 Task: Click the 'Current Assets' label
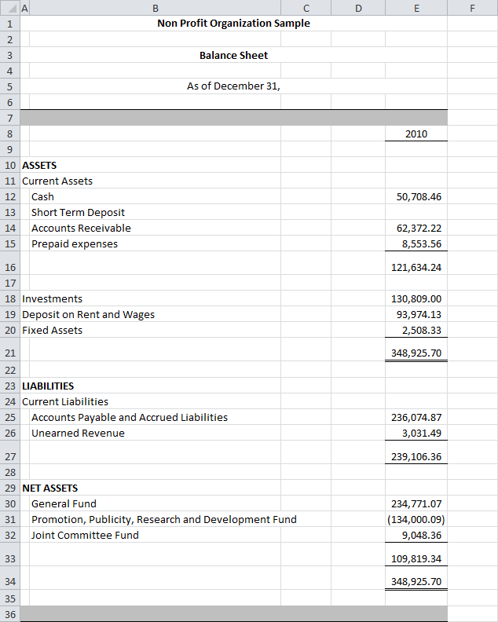click(x=57, y=181)
